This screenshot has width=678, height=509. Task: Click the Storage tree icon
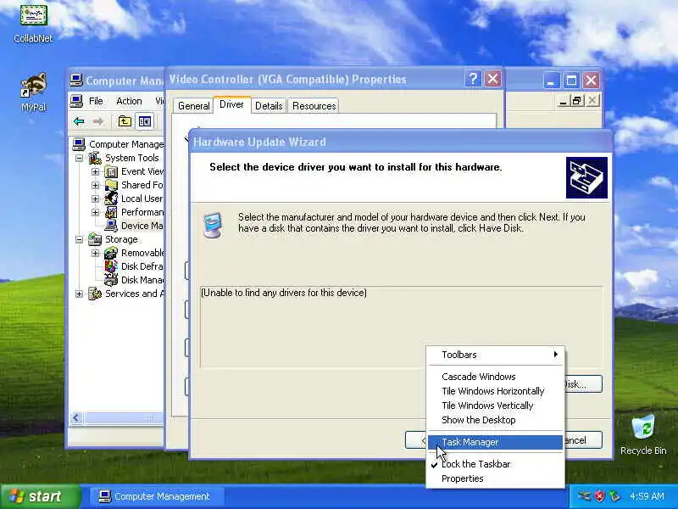(95, 239)
